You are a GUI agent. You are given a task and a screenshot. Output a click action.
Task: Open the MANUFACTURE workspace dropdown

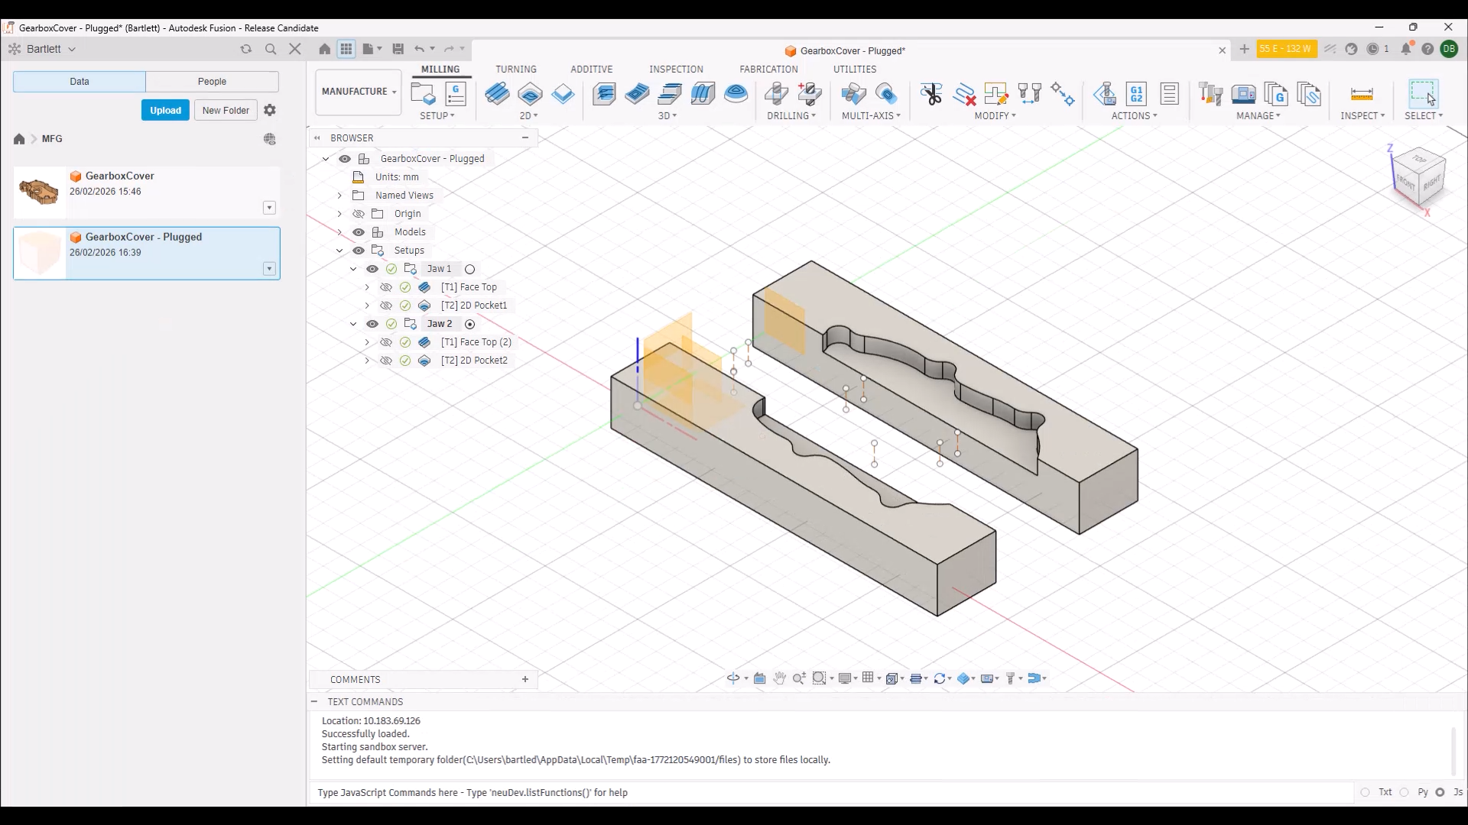[359, 92]
